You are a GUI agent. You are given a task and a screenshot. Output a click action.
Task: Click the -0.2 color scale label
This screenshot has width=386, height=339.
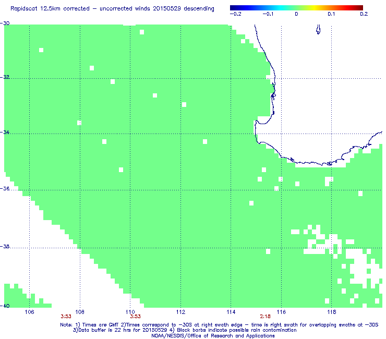click(235, 14)
